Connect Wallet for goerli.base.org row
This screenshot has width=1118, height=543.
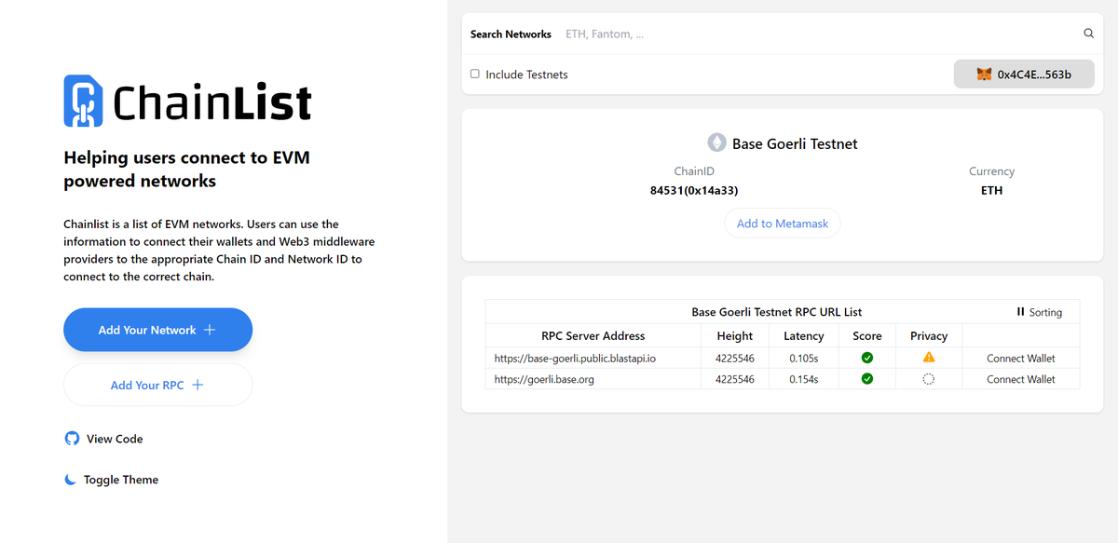pos(1021,379)
